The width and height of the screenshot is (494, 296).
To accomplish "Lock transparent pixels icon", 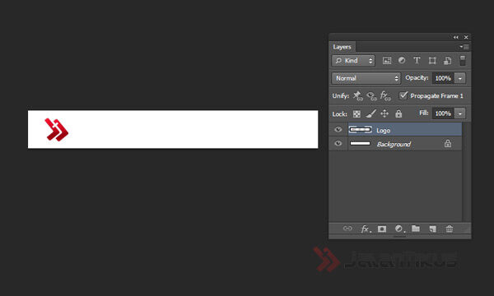I will tap(357, 113).
